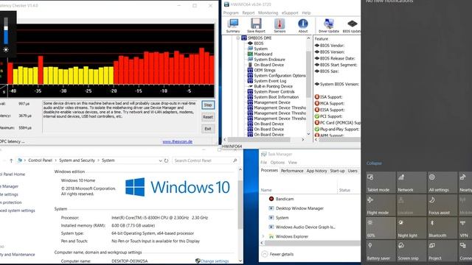Expand Windows Explorer process row
472x265 pixels.
click(263, 236)
